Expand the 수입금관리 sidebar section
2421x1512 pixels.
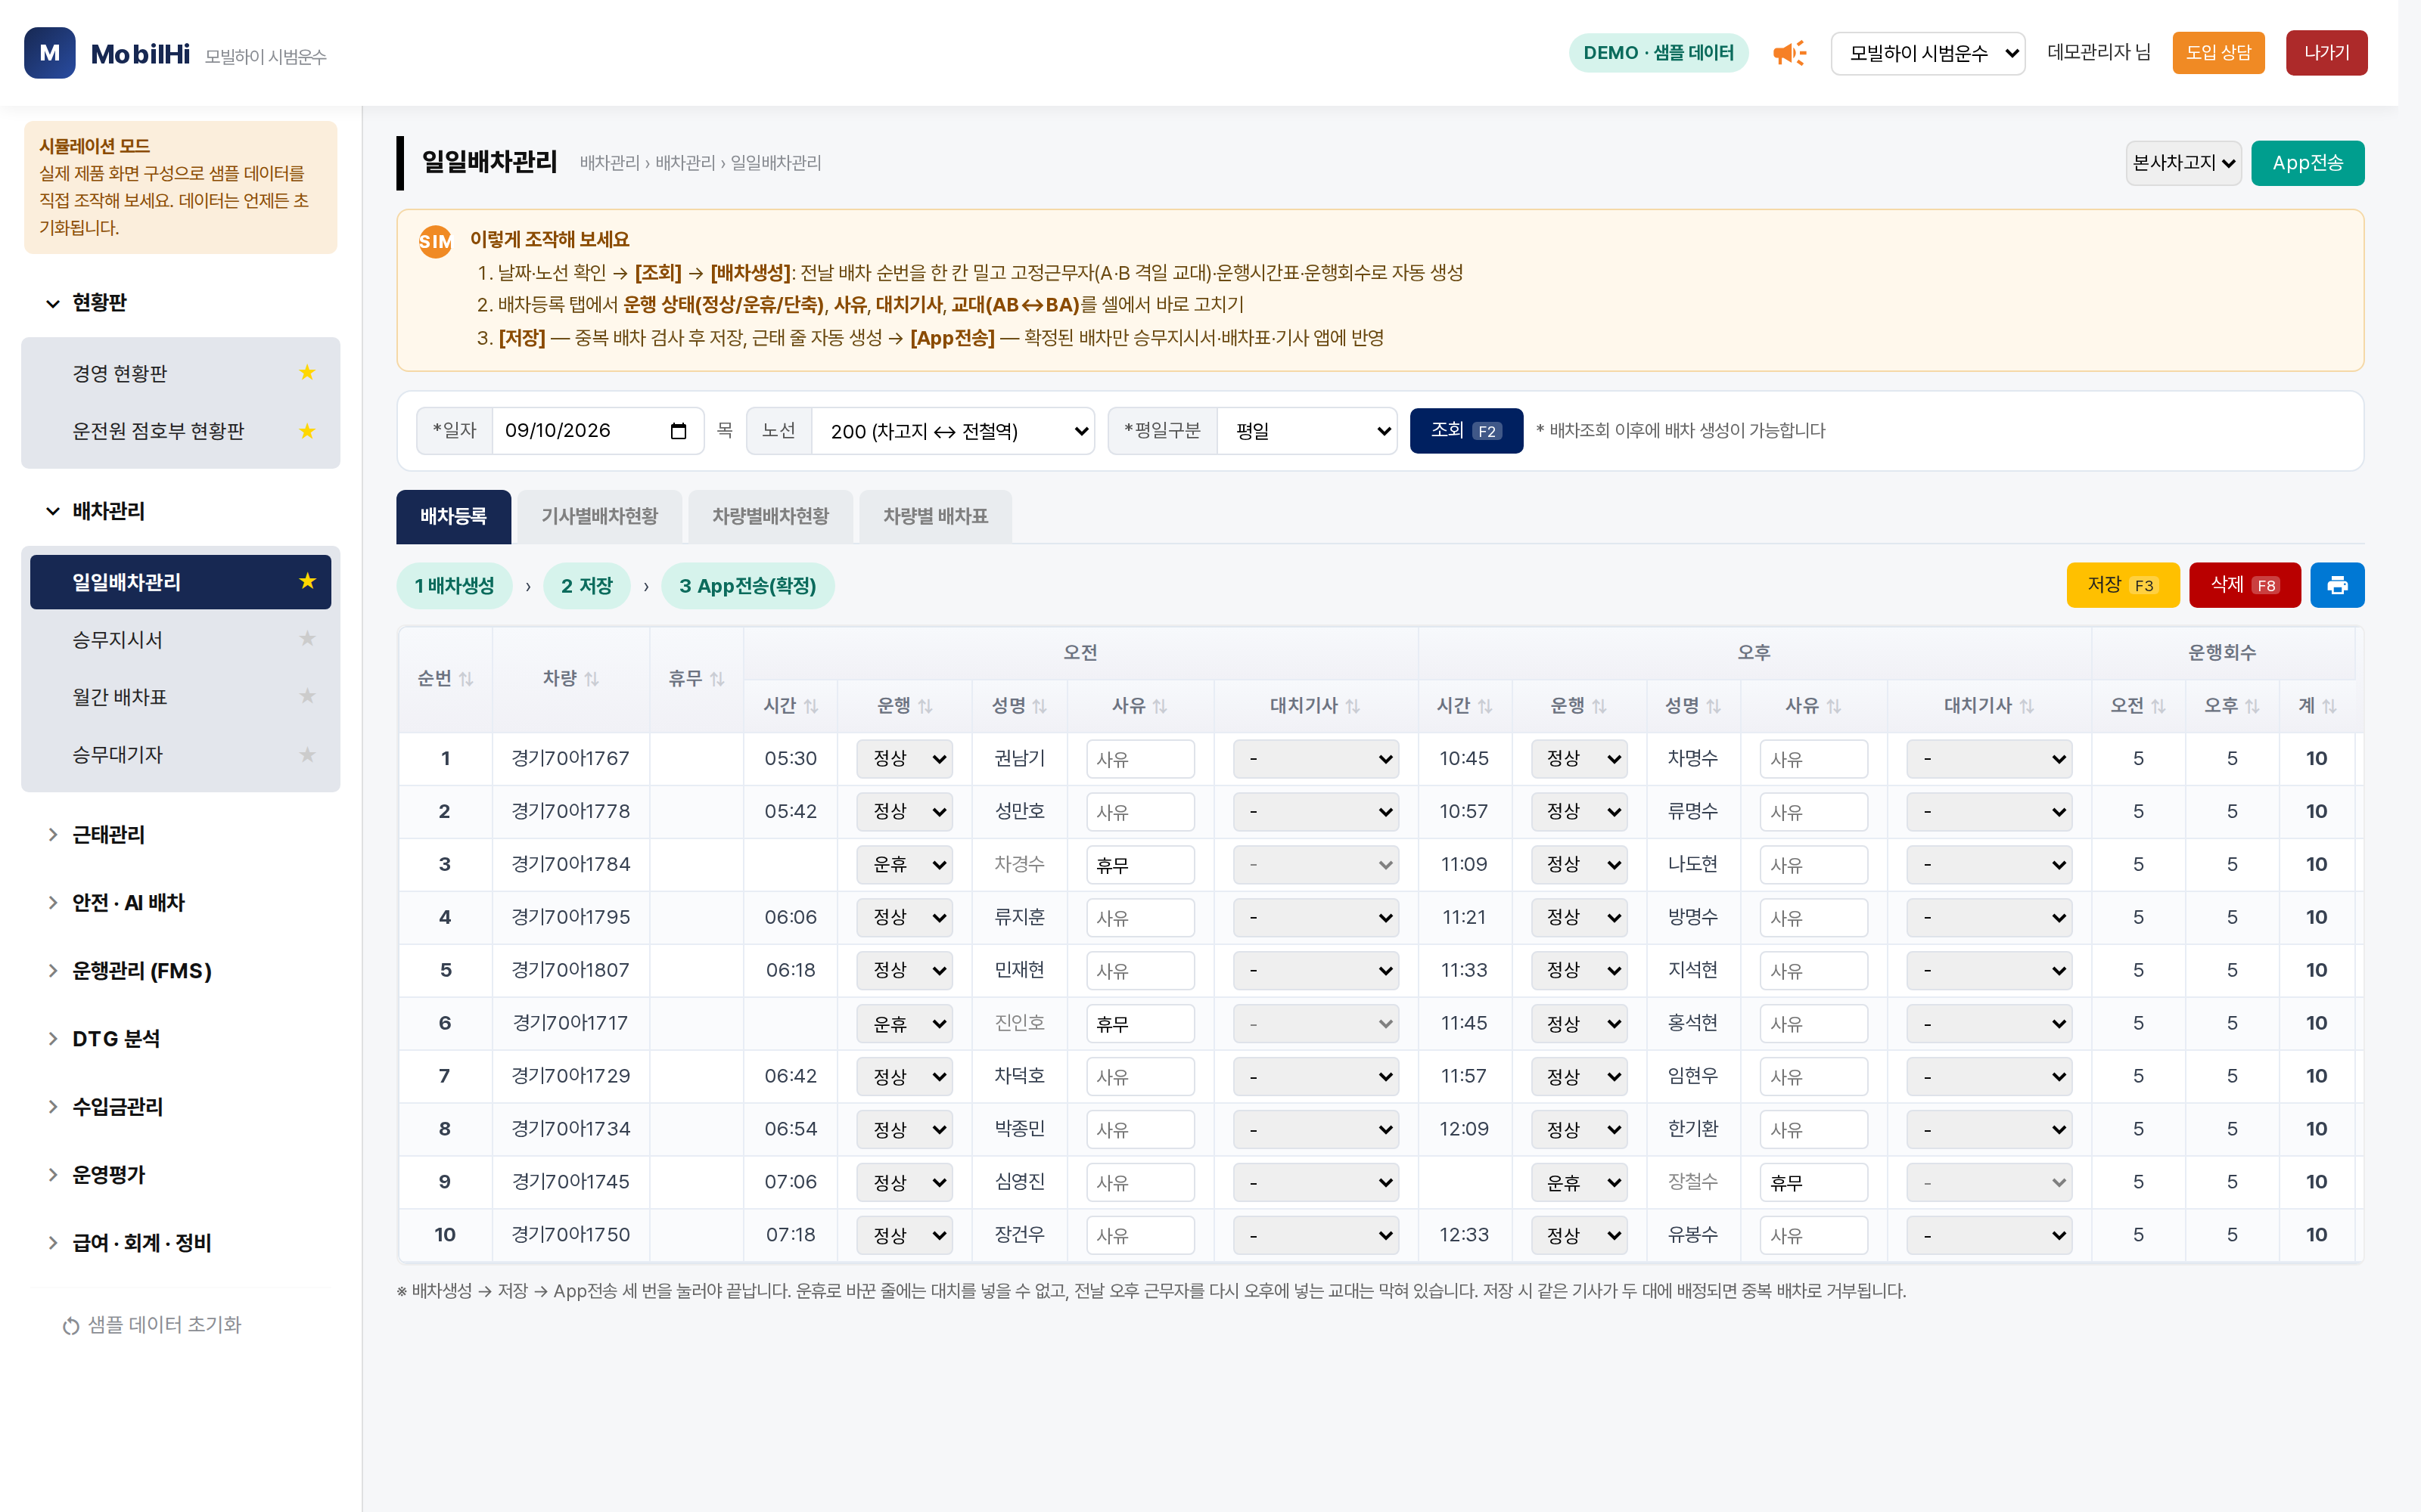[180, 1107]
